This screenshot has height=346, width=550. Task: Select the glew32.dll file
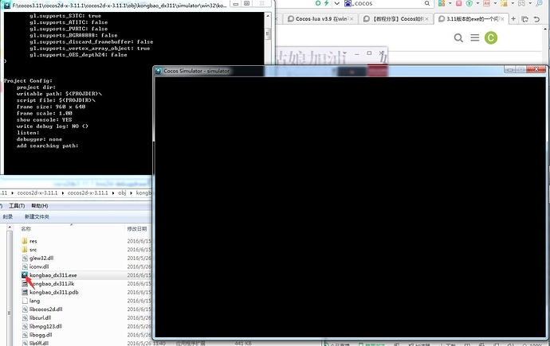pyautogui.click(x=41, y=259)
